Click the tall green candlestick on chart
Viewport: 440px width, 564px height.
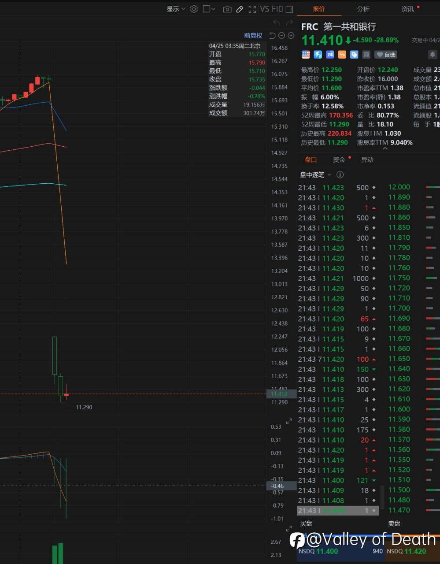click(x=55, y=356)
